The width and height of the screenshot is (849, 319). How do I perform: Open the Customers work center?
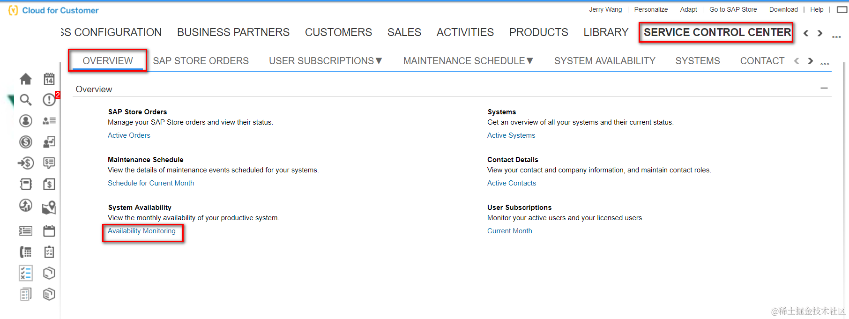click(x=338, y=32)
